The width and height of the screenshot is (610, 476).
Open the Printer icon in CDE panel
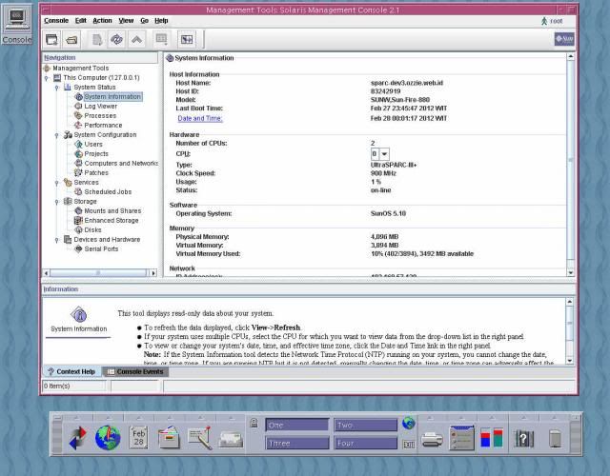pyautogui.click(x=432, y=440)
